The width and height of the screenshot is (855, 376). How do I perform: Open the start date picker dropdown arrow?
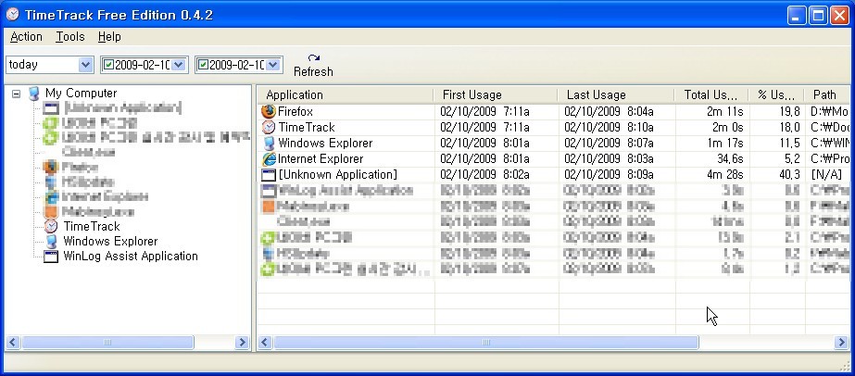179,65
